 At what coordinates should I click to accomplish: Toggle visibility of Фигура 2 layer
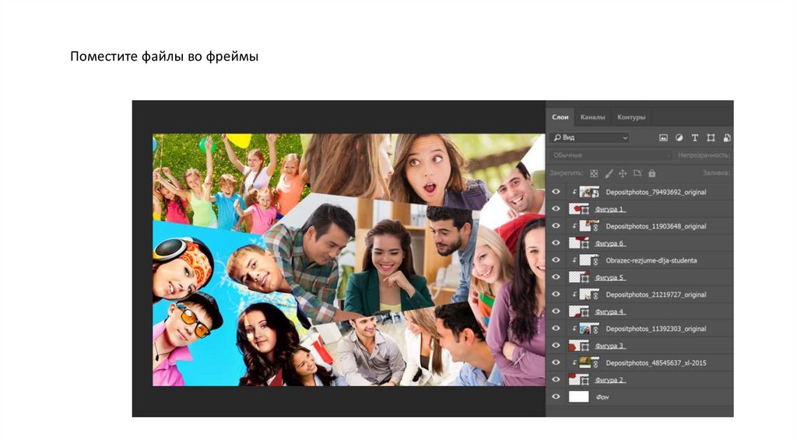[556, 379]
